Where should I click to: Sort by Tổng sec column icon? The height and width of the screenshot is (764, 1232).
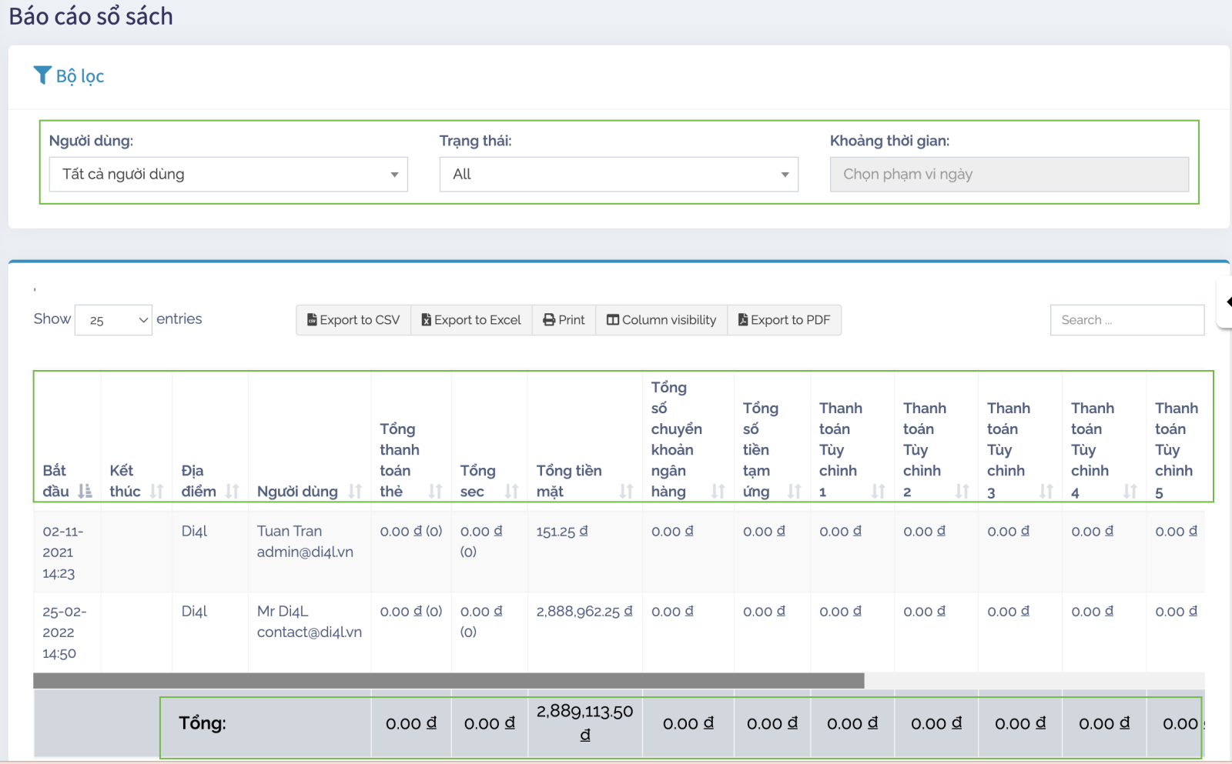[x=511, y=491]
